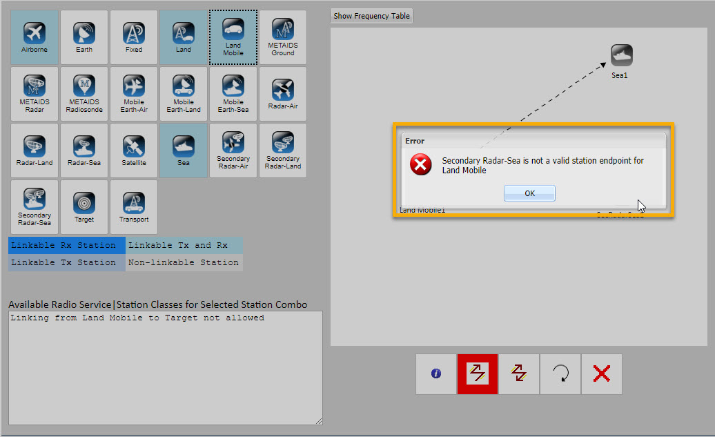This screenshot has width=715, height=437.
Task: Choose the METAIDS Radar station tile
Action: tap(35, 93)
